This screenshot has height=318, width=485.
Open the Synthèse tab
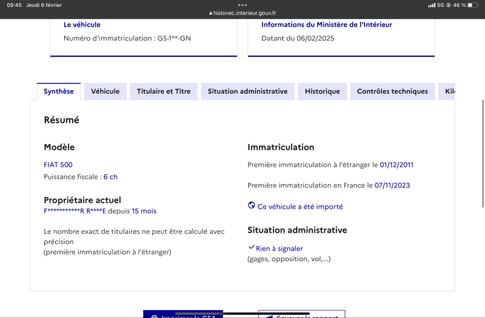[x=59, y=91]
